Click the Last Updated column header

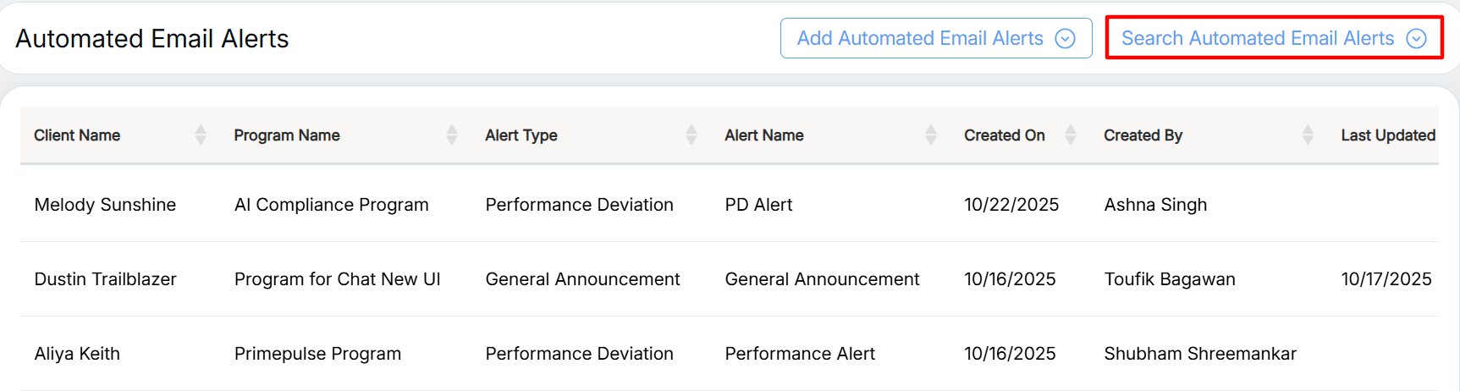click(1387, 135)
